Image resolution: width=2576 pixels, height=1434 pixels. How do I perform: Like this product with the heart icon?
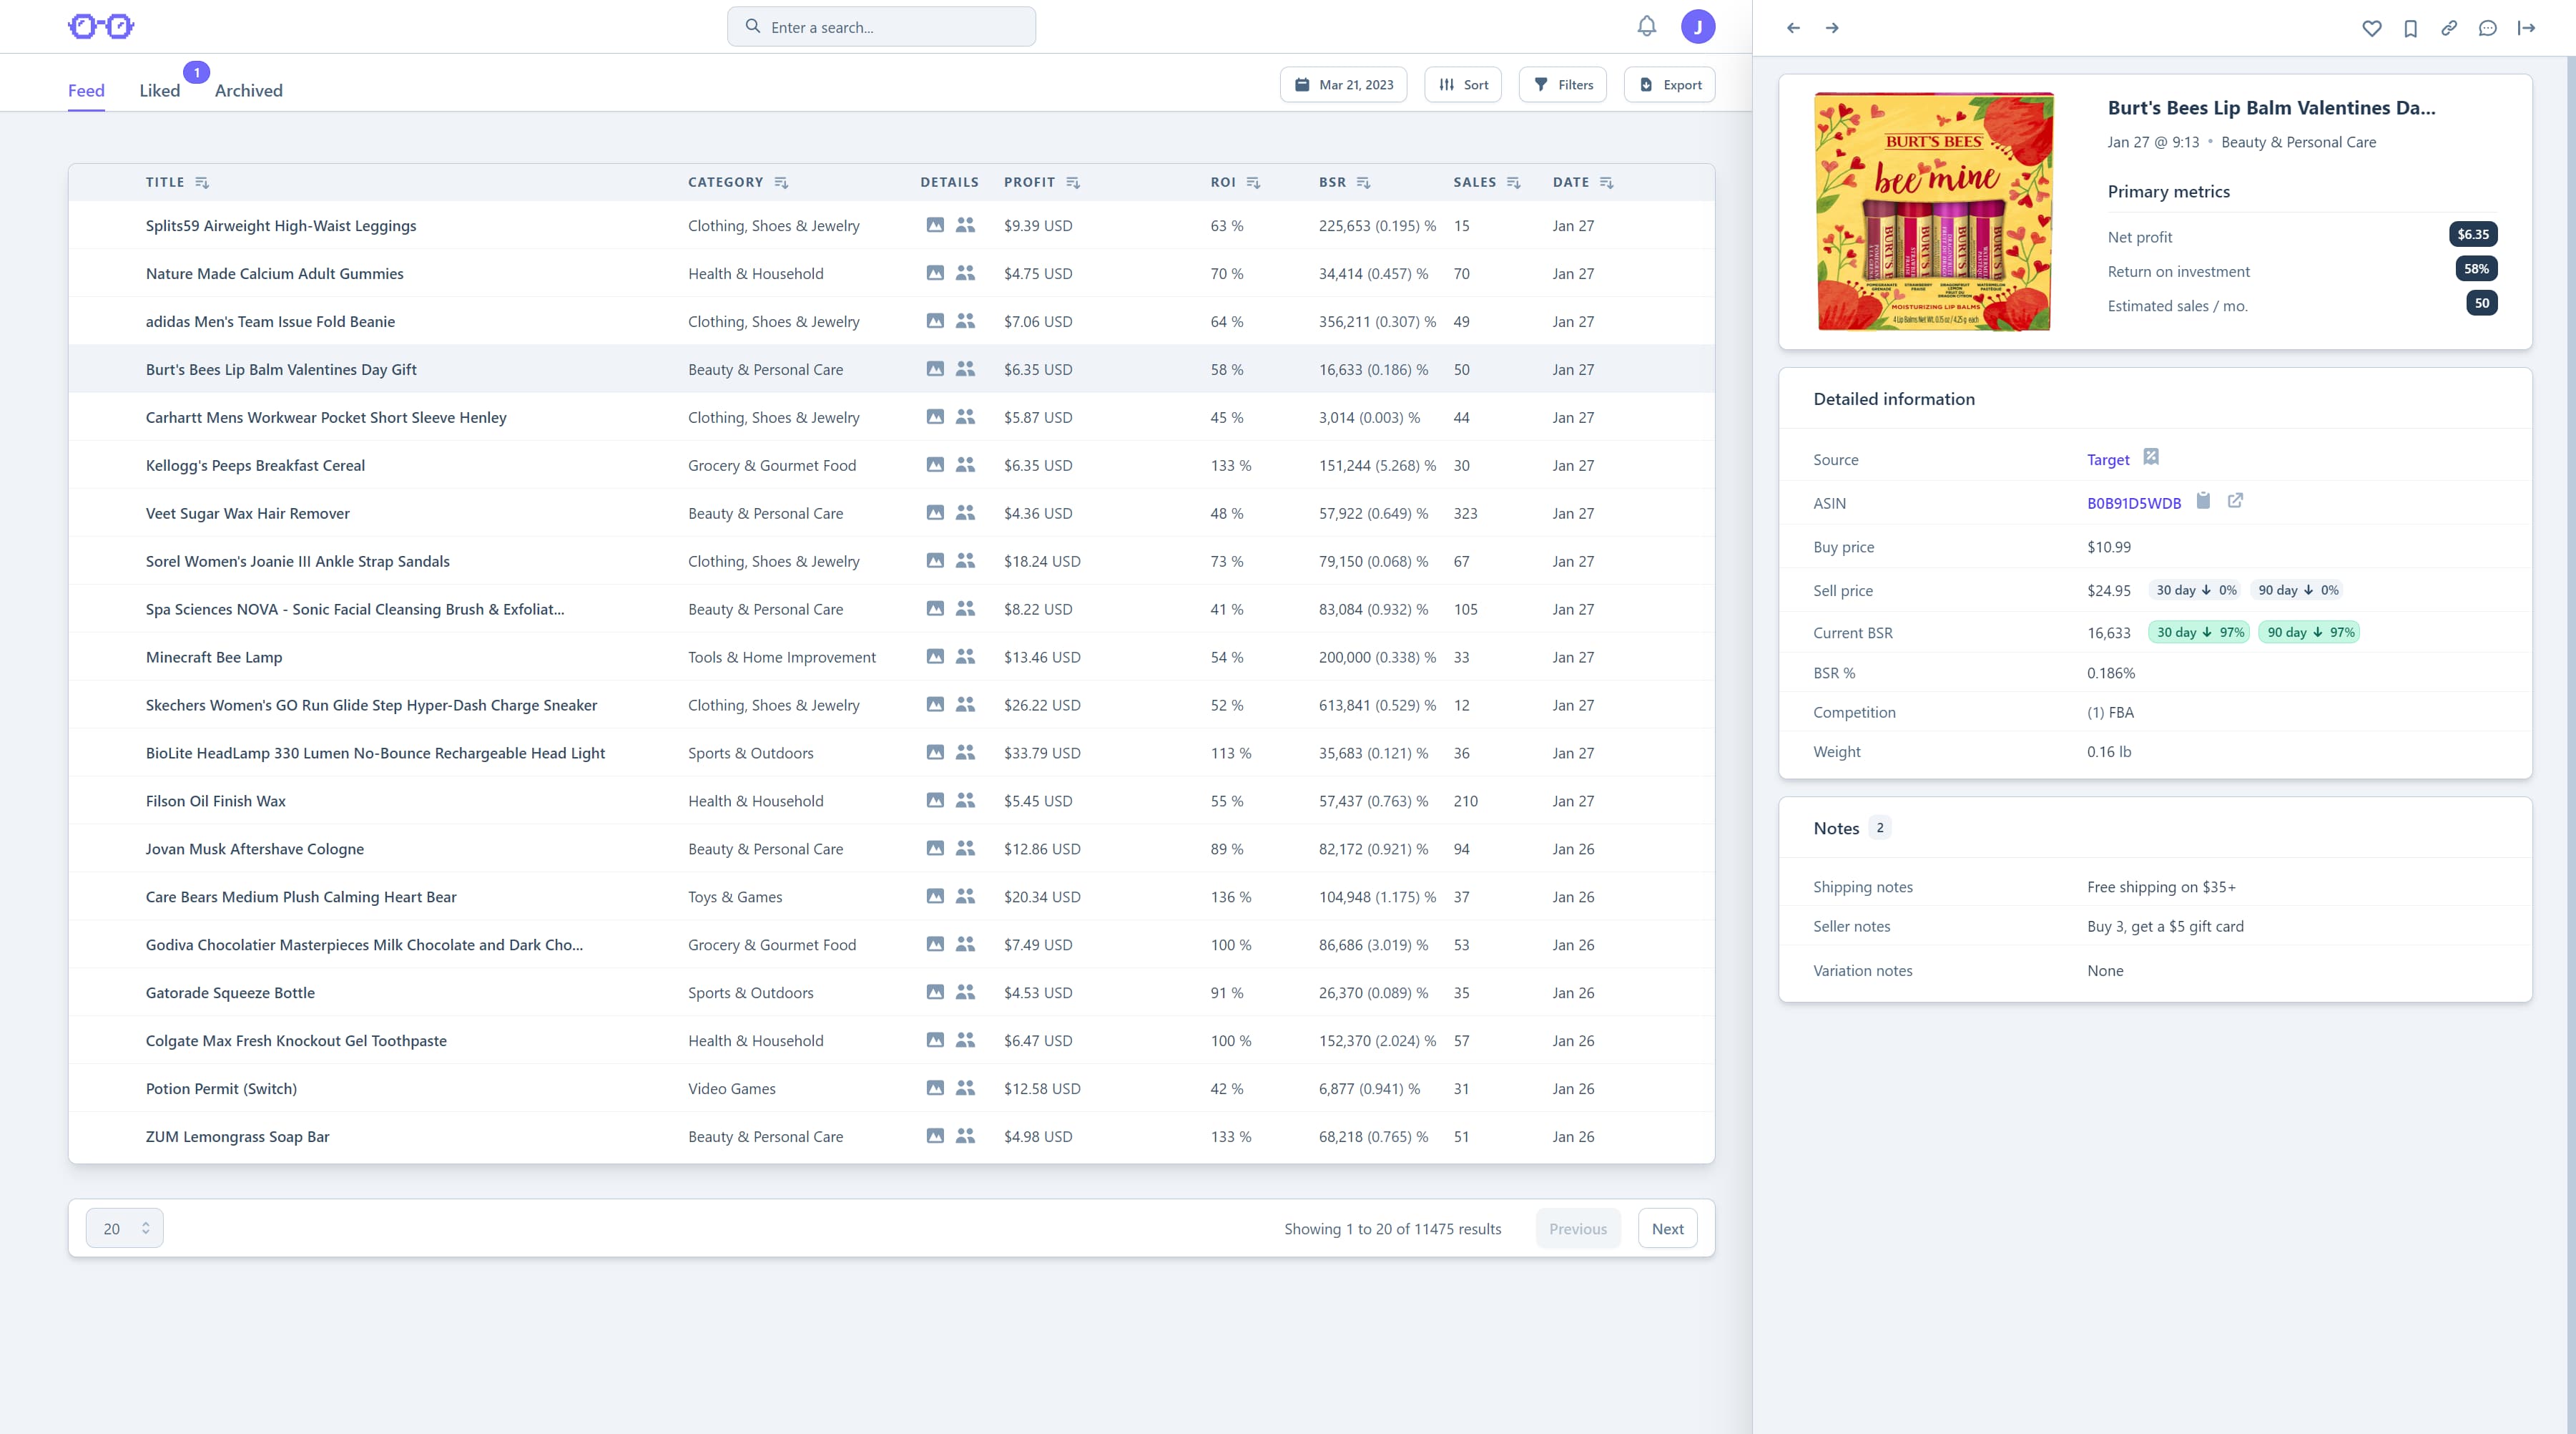tap(2372, 28)
